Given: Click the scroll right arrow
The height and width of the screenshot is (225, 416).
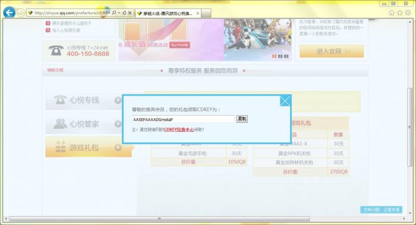Looking at the screenshot, I should (x=404, y=218).
